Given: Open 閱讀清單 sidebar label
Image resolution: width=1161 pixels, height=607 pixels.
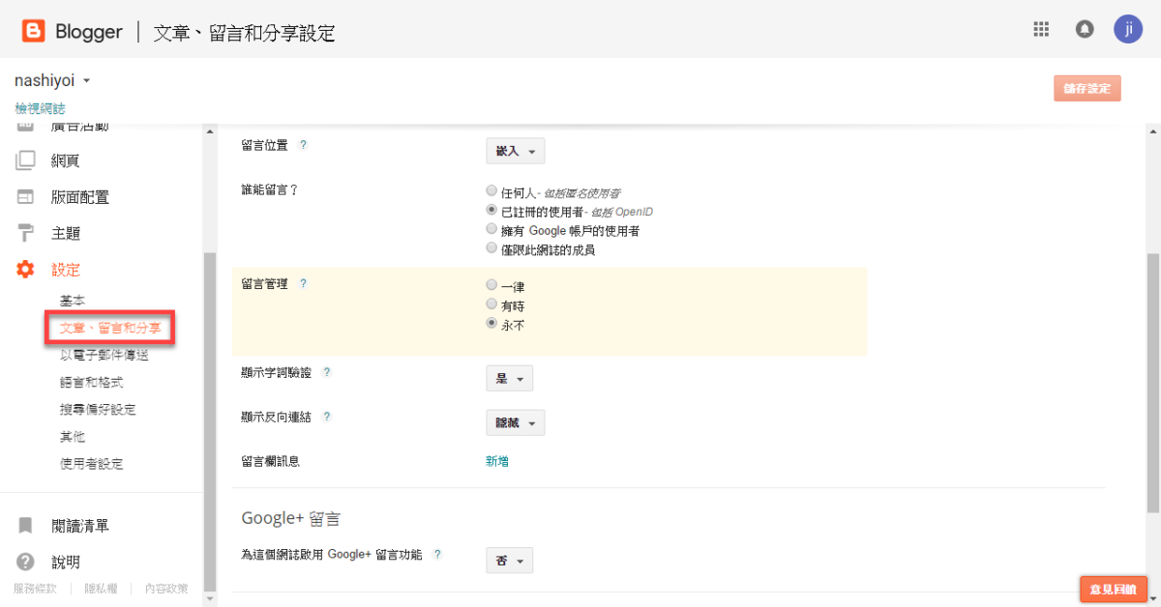Looking at the screenshot, I should pos(80,526).
